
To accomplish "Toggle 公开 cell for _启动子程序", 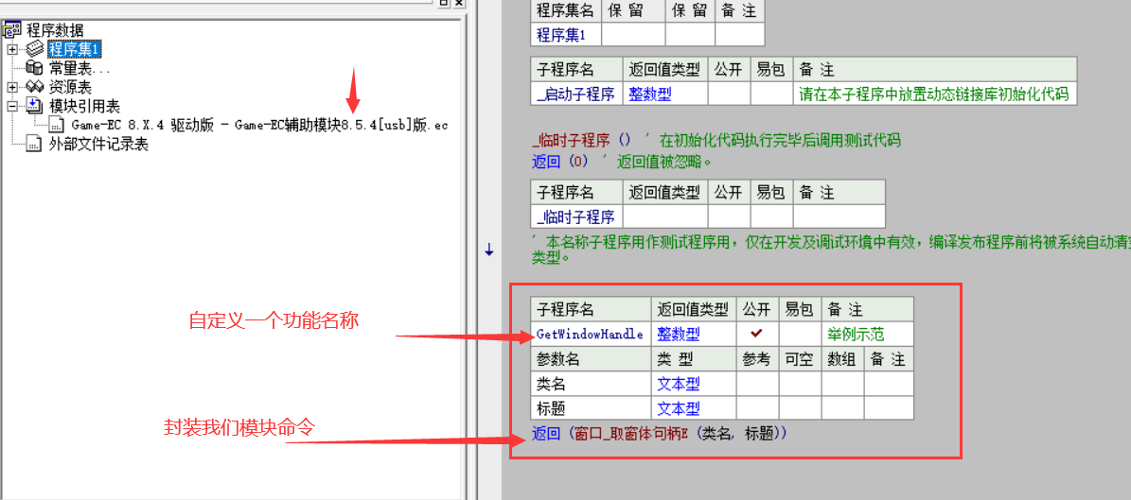I will coord(729,94).
